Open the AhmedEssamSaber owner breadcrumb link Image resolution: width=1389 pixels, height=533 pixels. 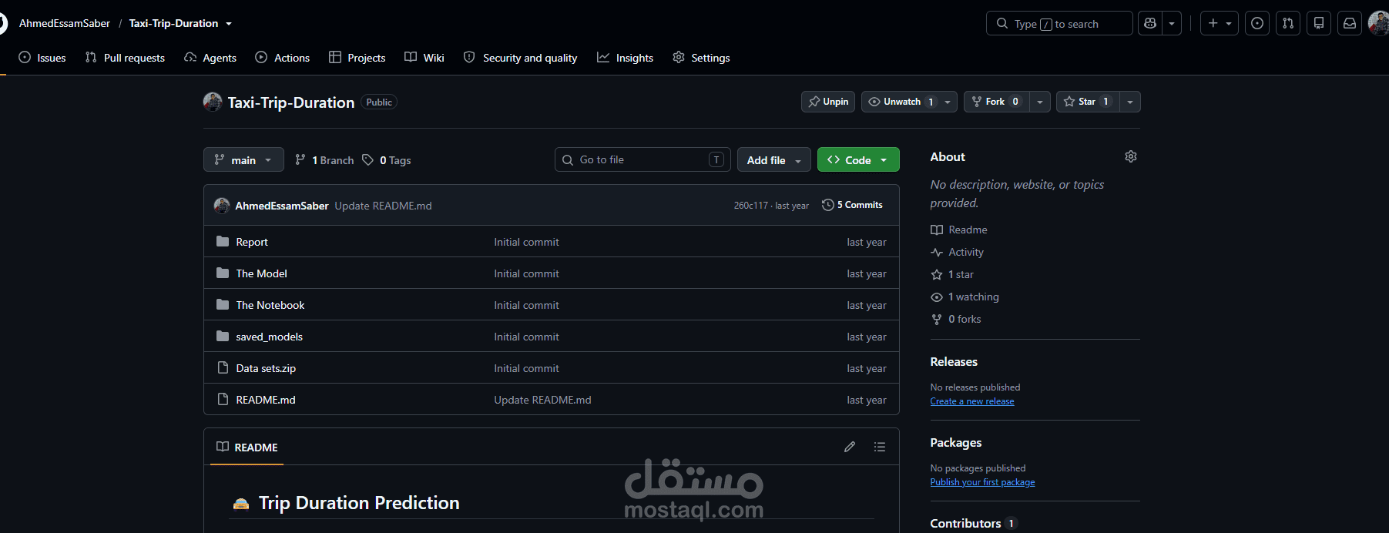(65, 23)
